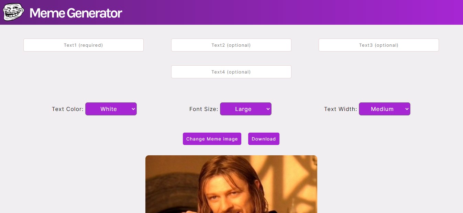Open the Text Color dropdown set to White
The height and width of the screenshot is (213, 463).
[x=111, y=109]
